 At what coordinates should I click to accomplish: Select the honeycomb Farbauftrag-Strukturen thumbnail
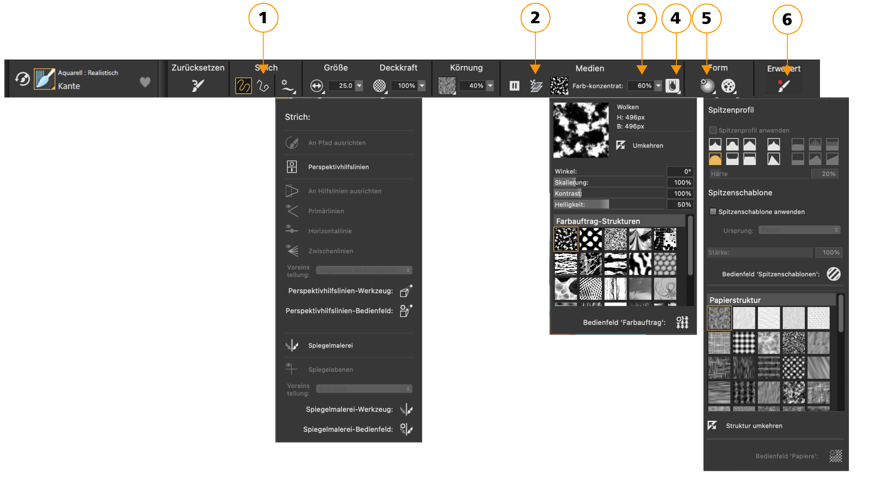pos(665,264)
